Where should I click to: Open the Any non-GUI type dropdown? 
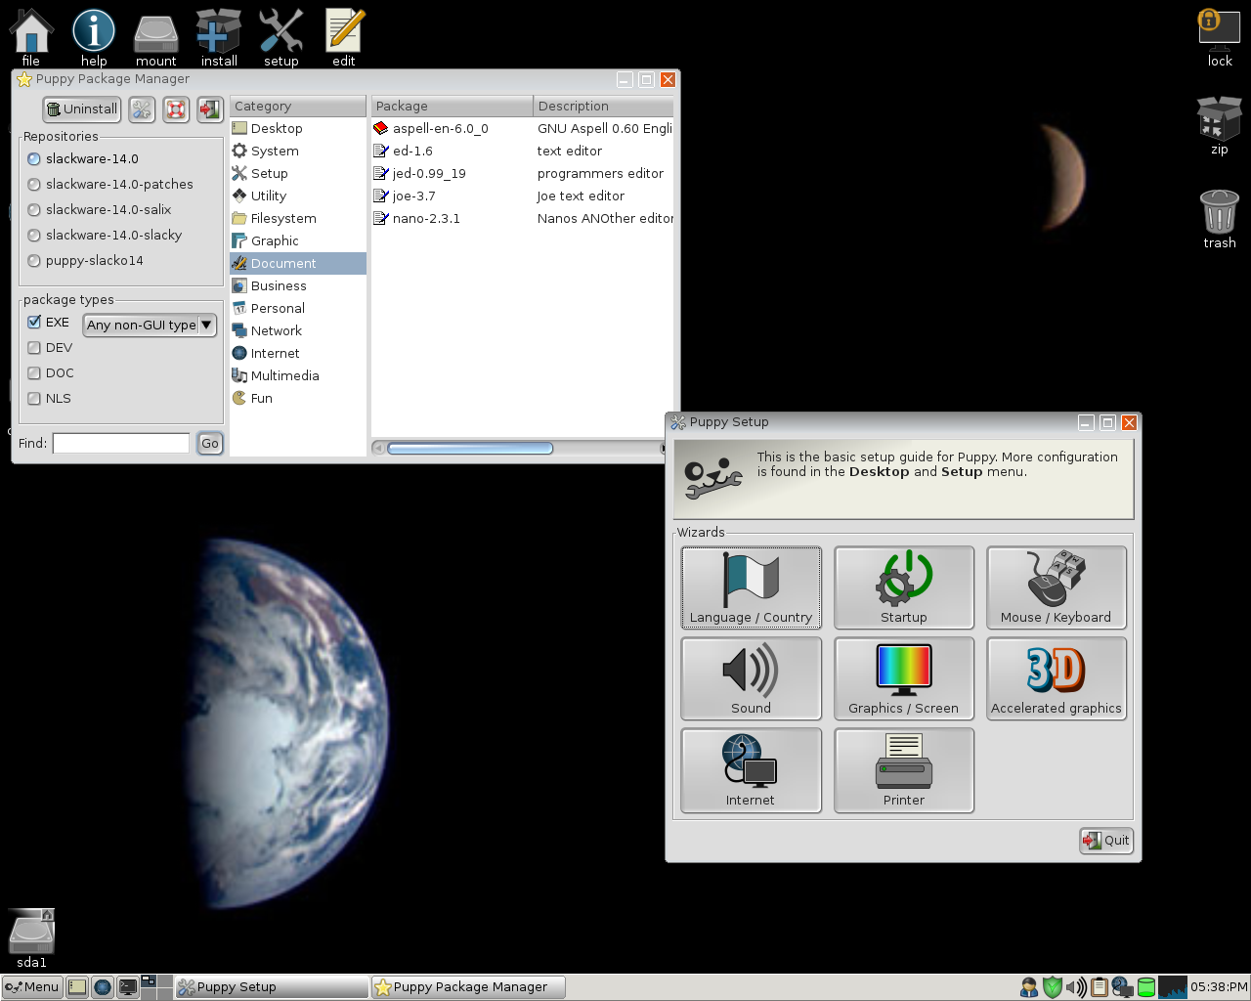point(150,325)
